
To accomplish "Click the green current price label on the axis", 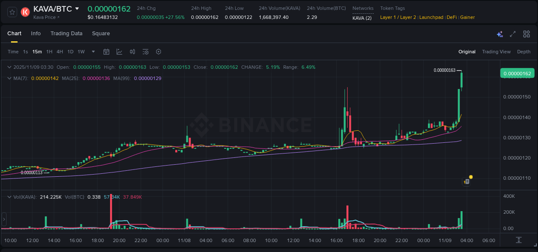I will 517,73.
